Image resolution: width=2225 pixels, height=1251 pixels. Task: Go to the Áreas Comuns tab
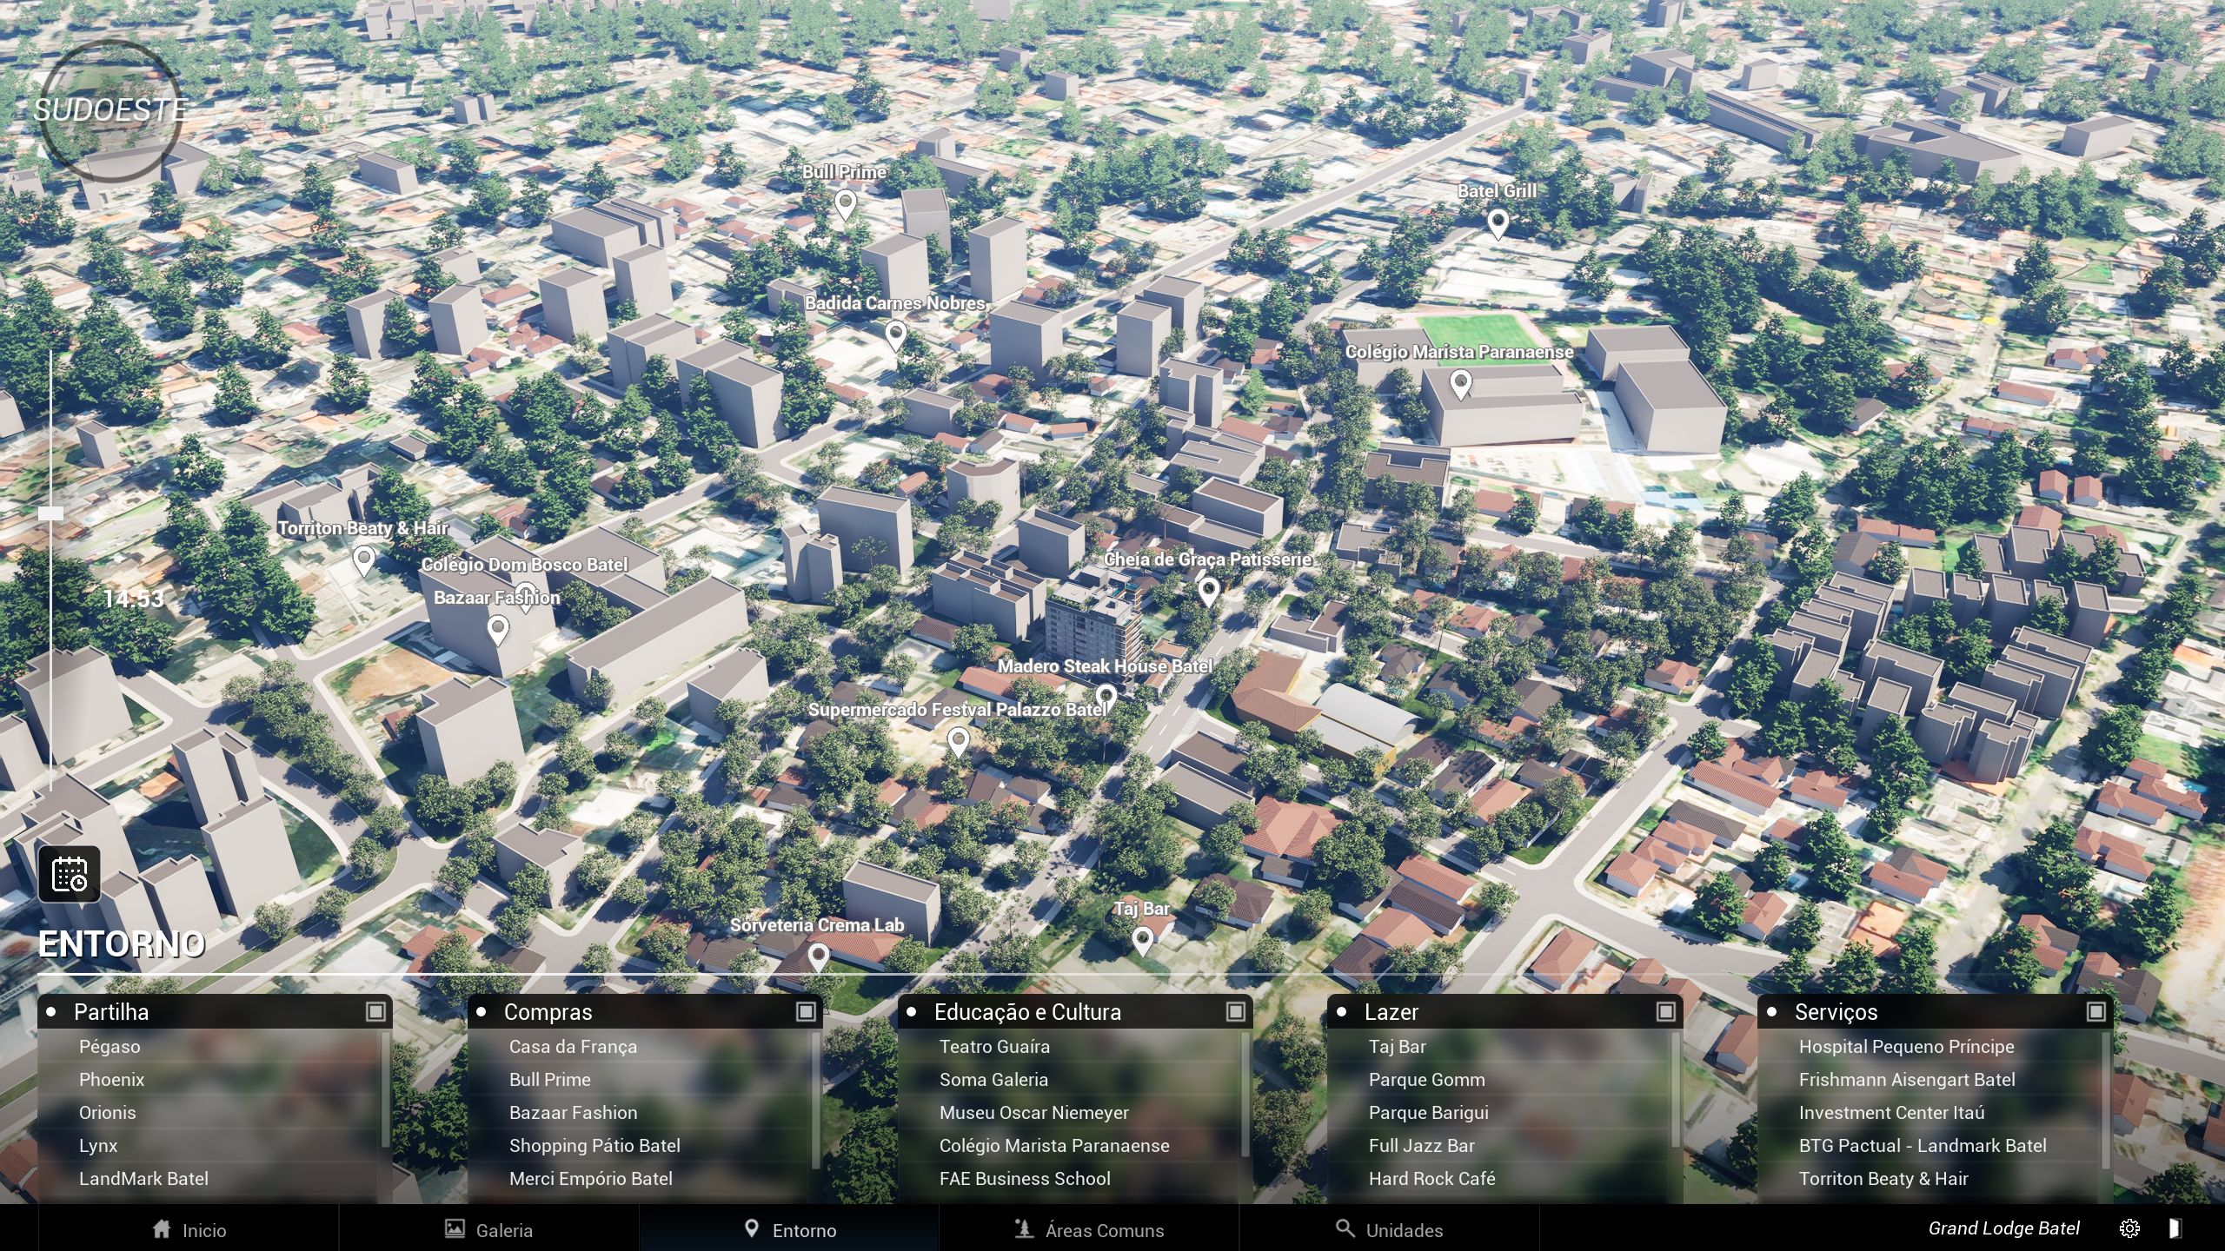tap(1089, 1230)
